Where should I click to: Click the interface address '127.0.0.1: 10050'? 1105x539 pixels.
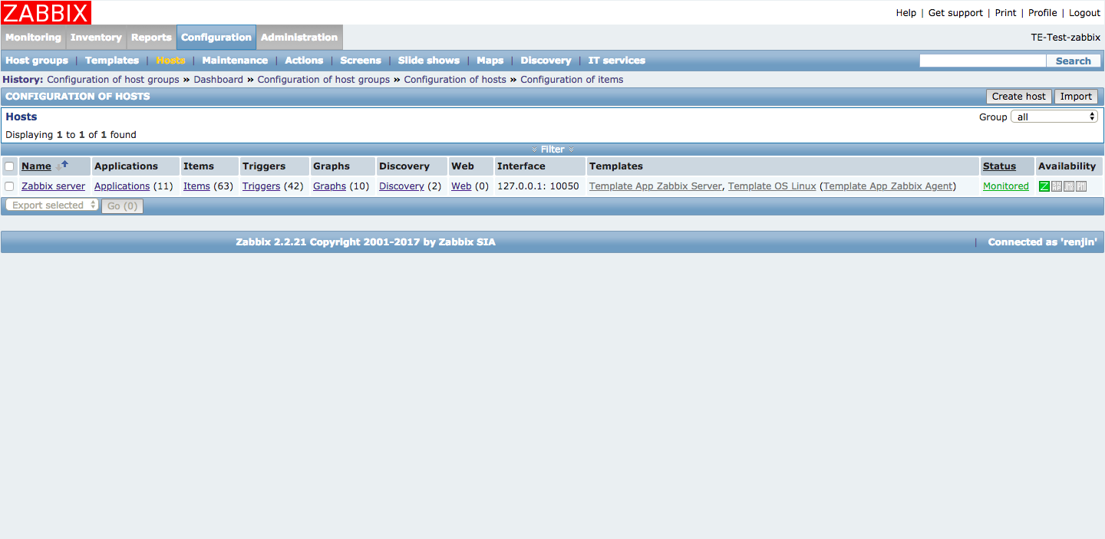[x=538, y=186]
